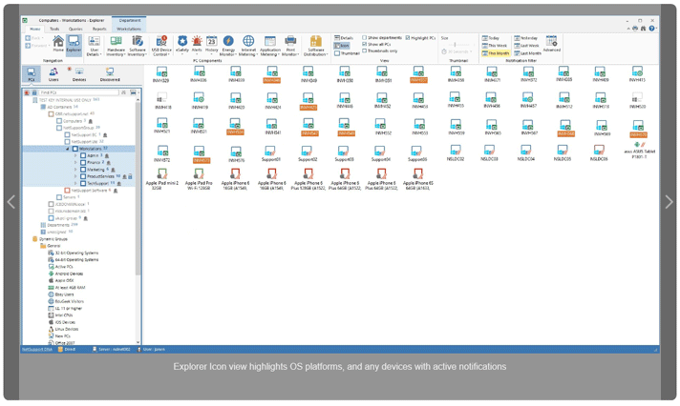Expand the Marketing department node

pyautogui.click(x=75, y=169)
